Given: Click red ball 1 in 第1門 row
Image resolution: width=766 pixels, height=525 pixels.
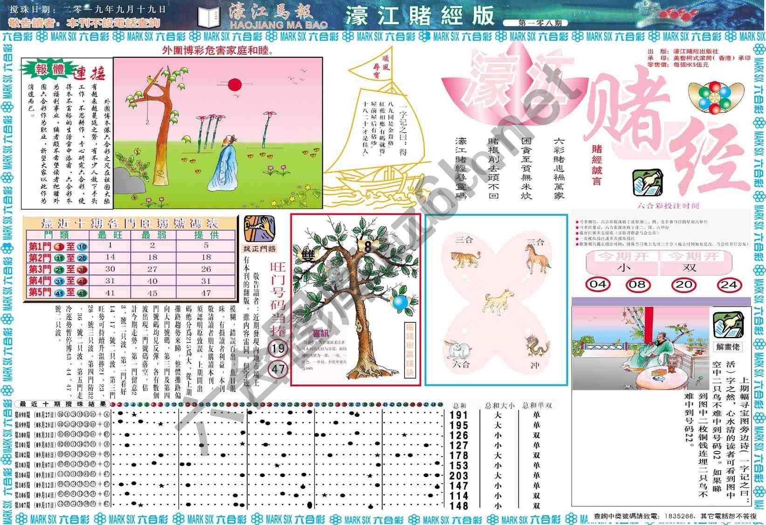Looking at the screenshot, I should coord(59,247).
